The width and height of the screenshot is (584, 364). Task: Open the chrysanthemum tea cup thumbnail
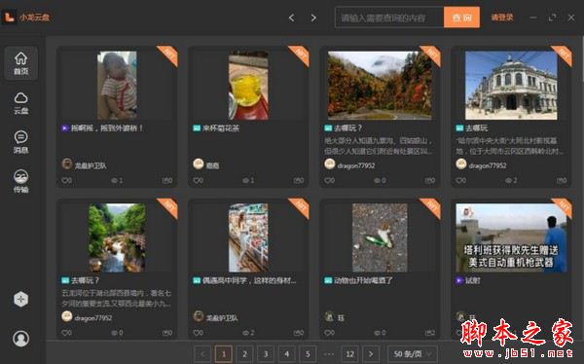pyautogui.click(x=248, y=86)
